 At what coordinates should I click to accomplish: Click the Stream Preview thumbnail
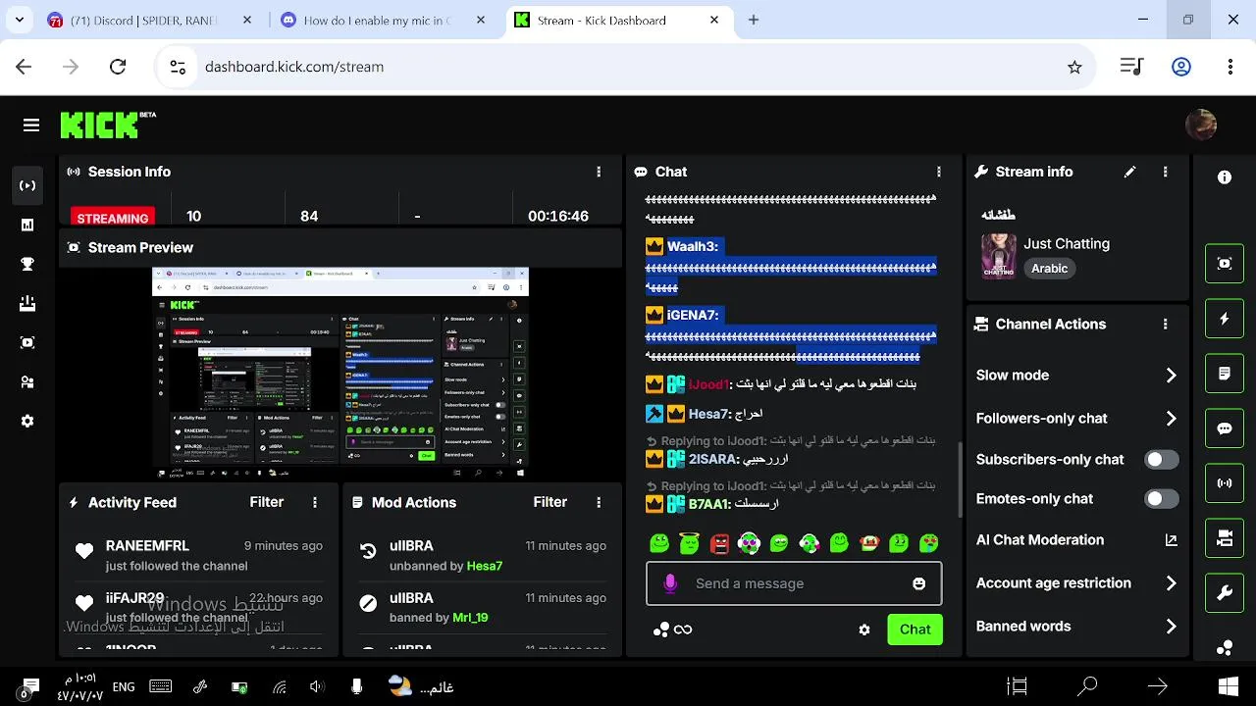click(340, 374)
